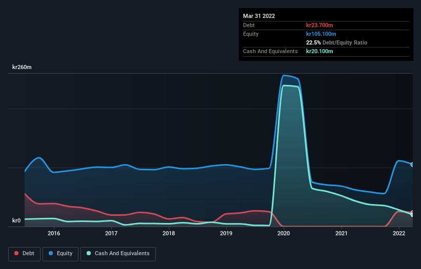The width and height of the screenshot is (421, 269).
Task: Click the blue Equity data point marker at Mar 2022
Action: click(412, 165)
